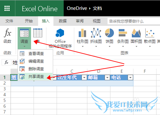The height and width of the screenshot is (115, 160).
Task: Insert a 饼图 pie chart
Action: point(109,36)
